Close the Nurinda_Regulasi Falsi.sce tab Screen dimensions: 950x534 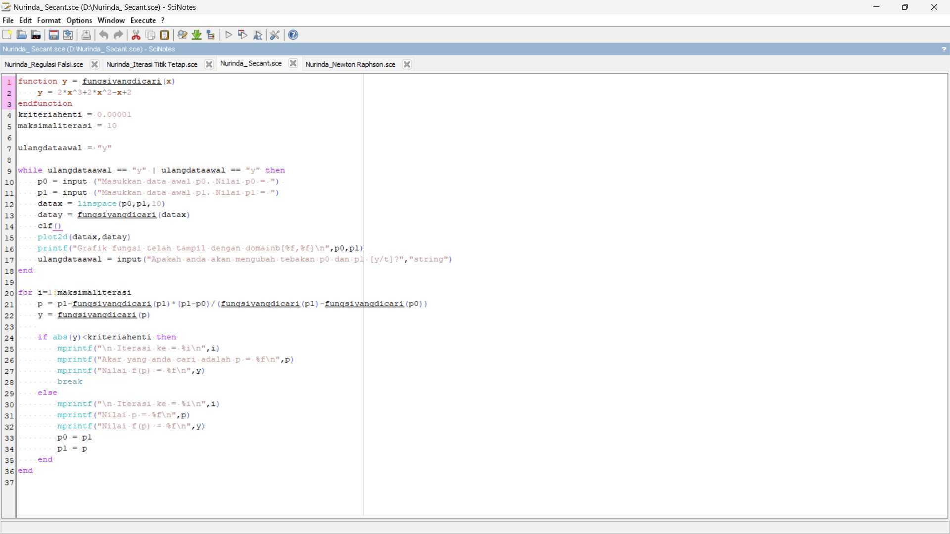95,65
